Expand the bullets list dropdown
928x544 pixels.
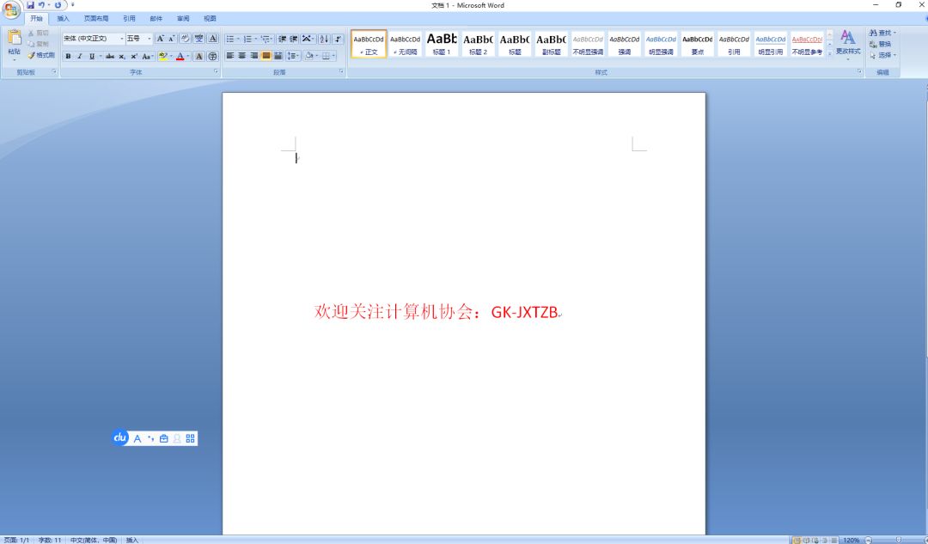(238, 39)
